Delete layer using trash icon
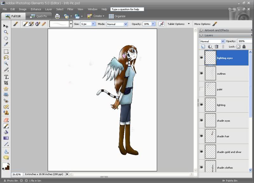 (217, 47)
